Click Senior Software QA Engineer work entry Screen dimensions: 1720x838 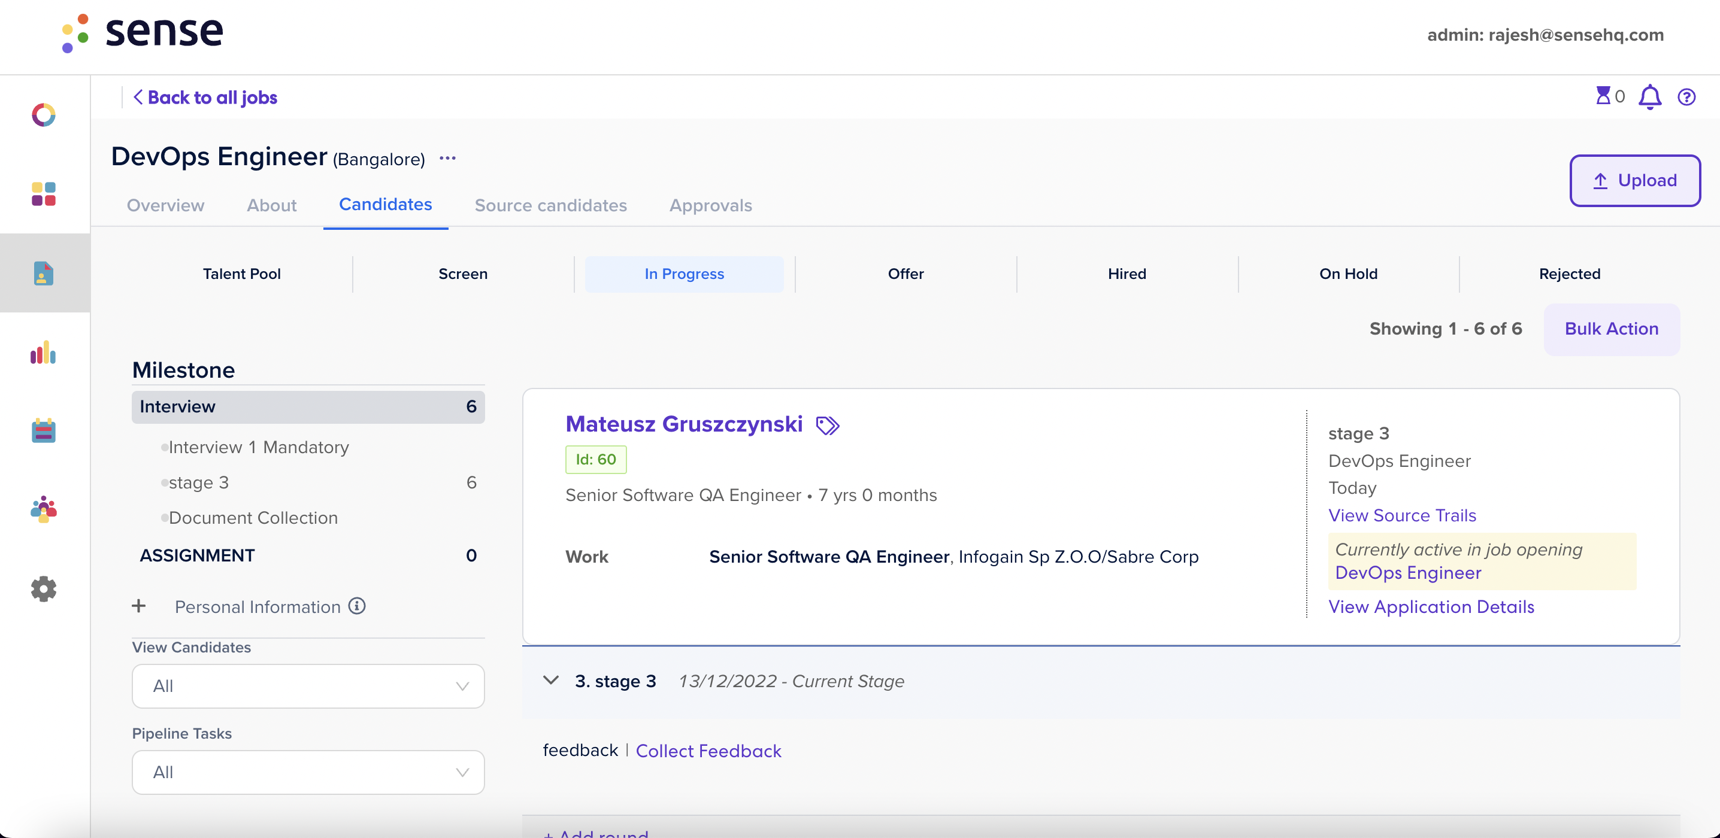coord(953,557)
